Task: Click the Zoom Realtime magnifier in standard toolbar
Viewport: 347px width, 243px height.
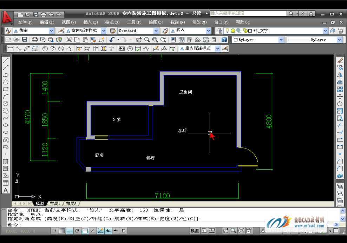Action: tap(147, 40)
